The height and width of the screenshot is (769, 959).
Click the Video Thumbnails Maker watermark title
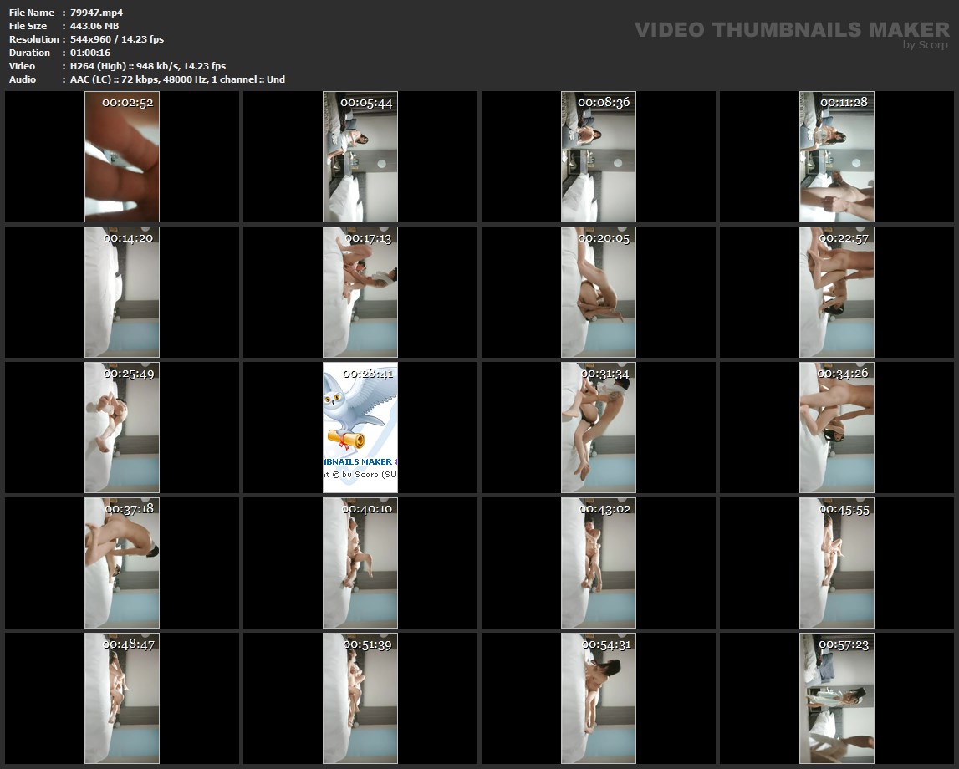coord(792,30)
